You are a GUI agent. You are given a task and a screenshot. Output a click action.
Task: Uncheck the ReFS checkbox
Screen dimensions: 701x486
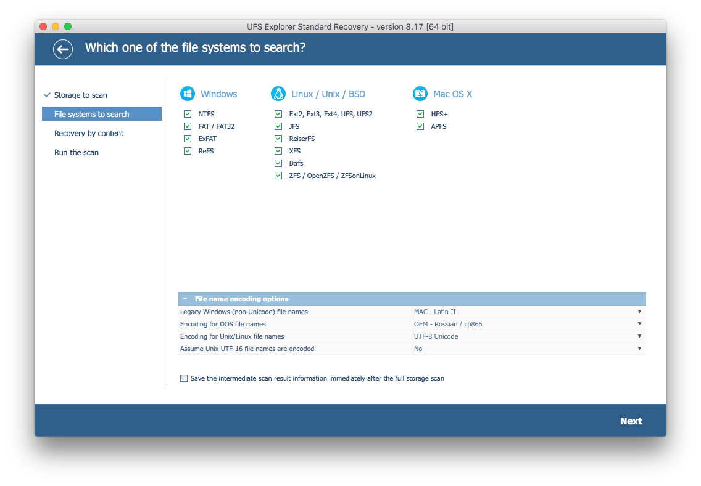coord(188,151)
